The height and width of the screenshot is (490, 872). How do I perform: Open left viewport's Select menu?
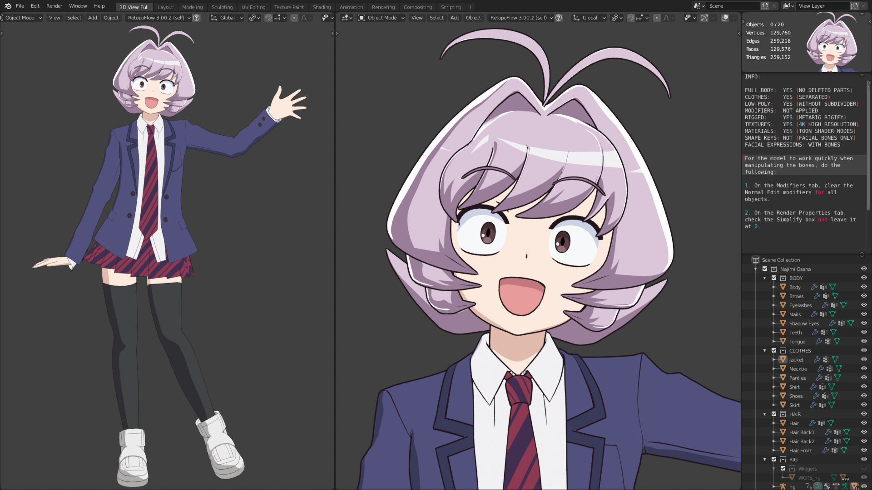[74, 18]
